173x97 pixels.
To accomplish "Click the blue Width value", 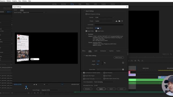I will [98, 61].
